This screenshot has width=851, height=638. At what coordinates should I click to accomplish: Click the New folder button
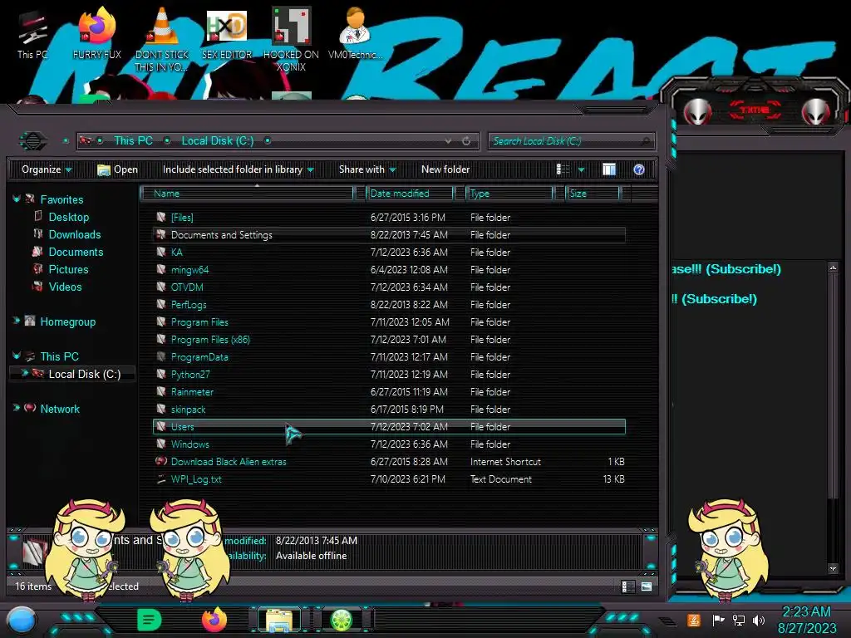(445, 169)
